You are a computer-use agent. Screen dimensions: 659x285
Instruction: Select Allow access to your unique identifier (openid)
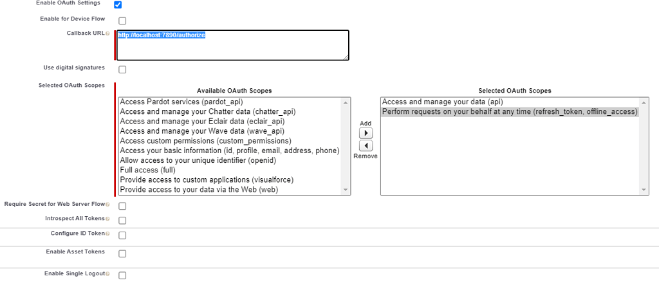point(198,161)
